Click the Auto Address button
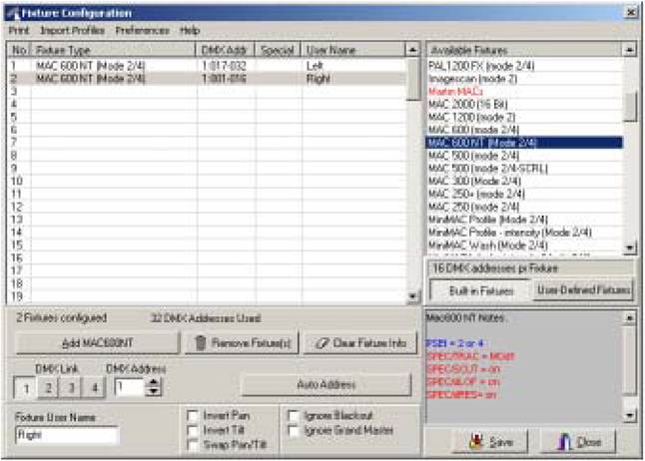This screenshot has width=645, height=461. (325, 385)
